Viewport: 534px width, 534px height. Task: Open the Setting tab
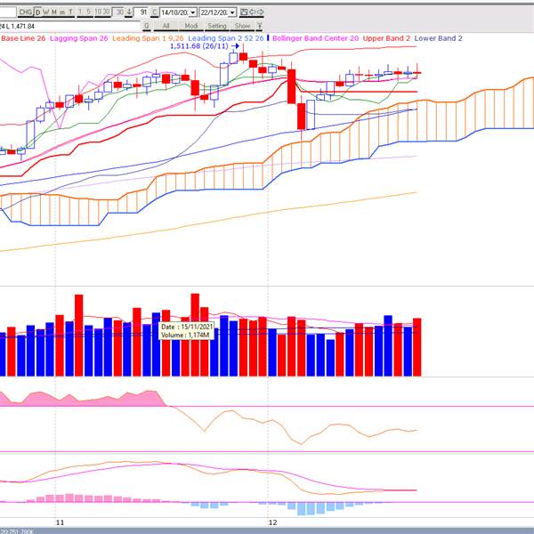click(x=217, y=26)
